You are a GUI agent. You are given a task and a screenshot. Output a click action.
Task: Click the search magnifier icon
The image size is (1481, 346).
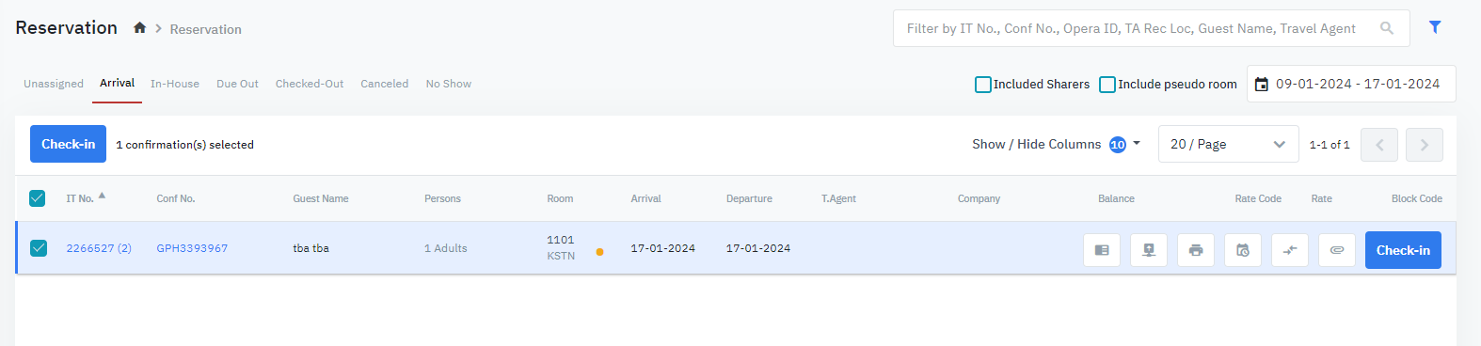1387,28
